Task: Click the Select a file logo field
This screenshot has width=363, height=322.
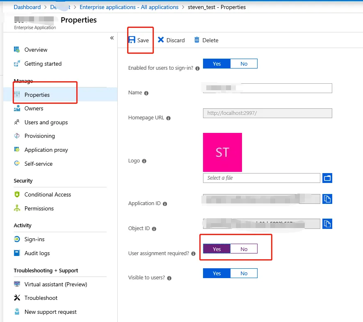Action: [x=262, y=178]
